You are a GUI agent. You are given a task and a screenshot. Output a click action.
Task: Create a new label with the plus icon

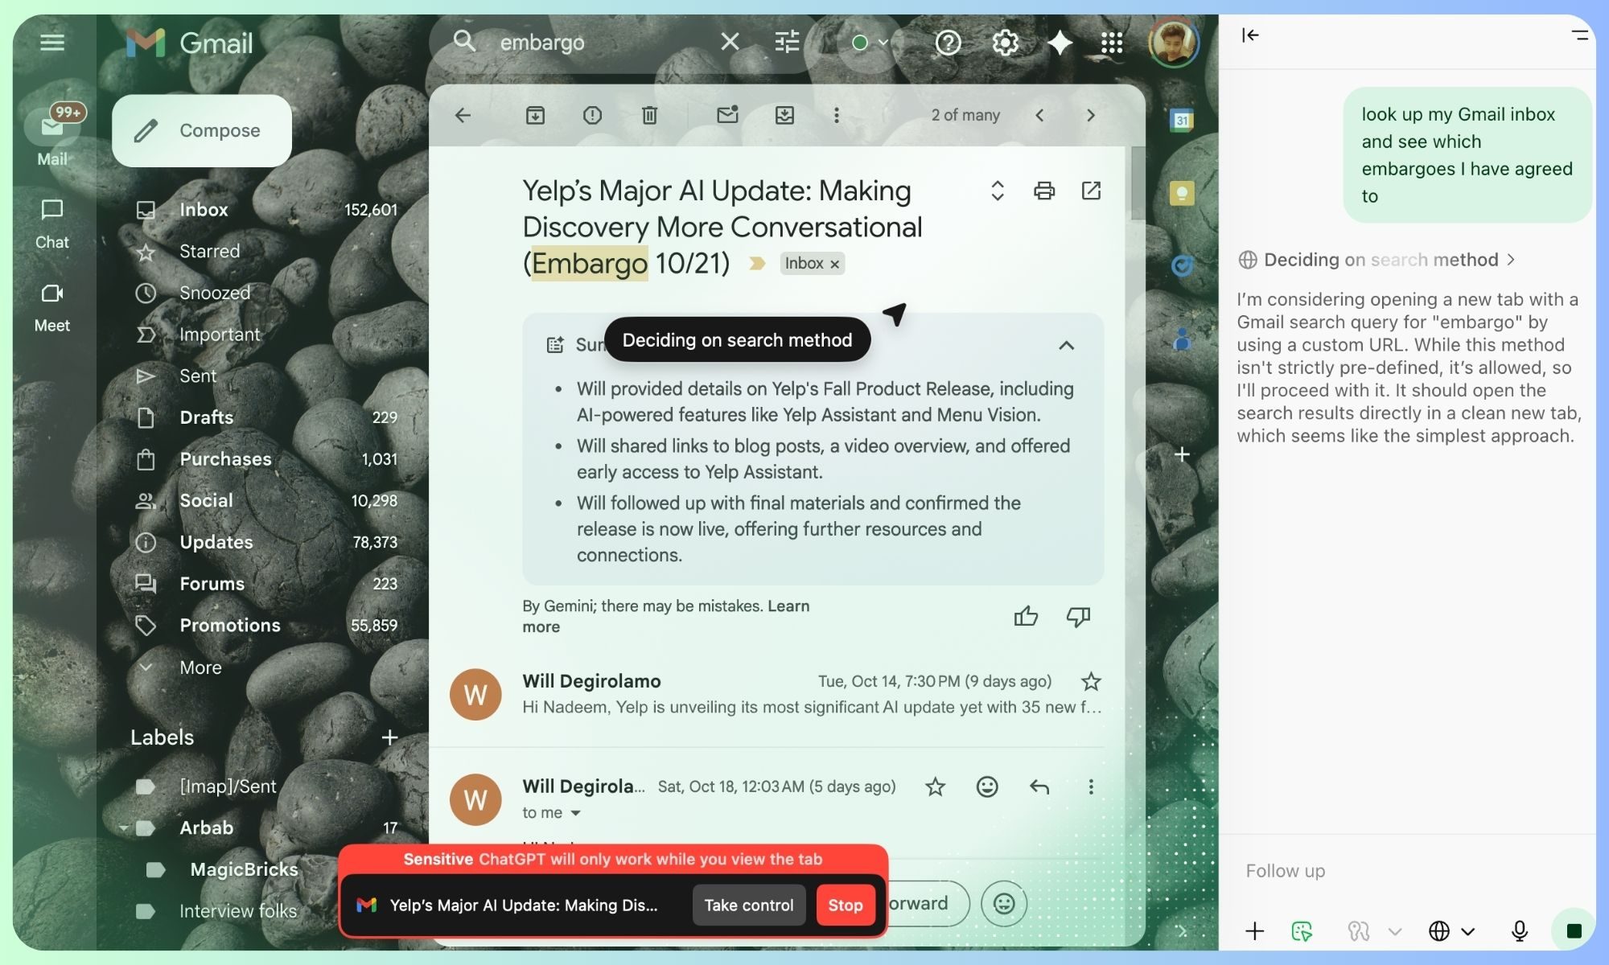click(389, 737)
